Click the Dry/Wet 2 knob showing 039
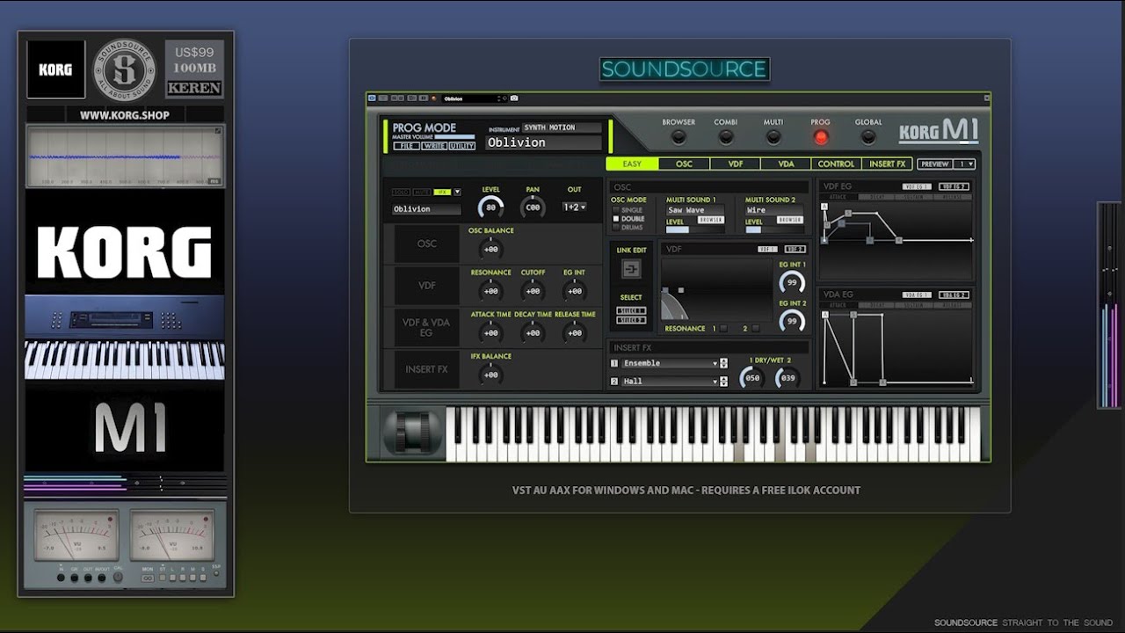 point(787,378)
